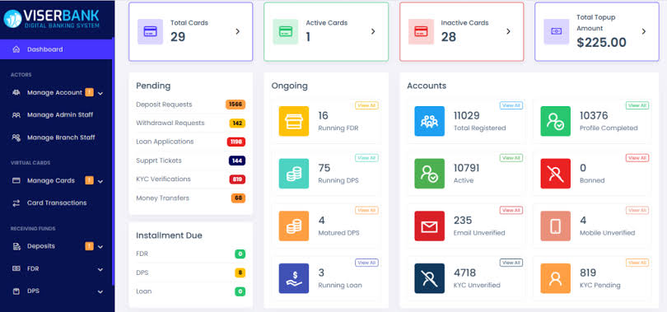The image size is (667, 312).
Task: Click the Deposits orange alert badge
Action: point(89,246)
